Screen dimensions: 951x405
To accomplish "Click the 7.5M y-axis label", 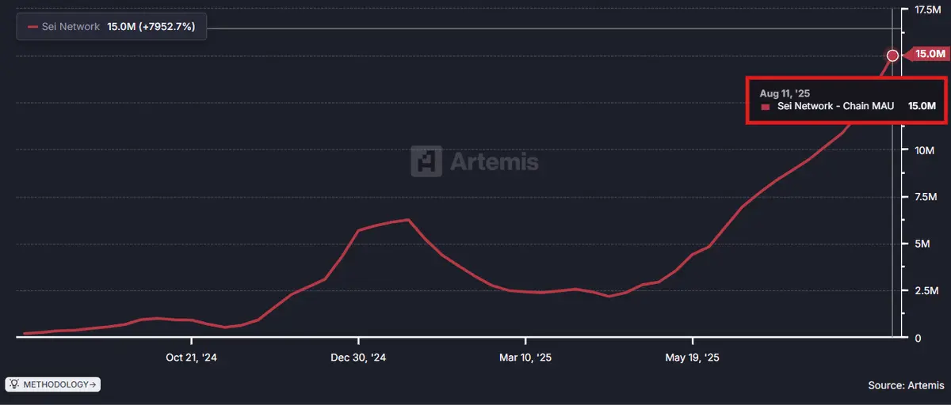I will pos(925,197).
